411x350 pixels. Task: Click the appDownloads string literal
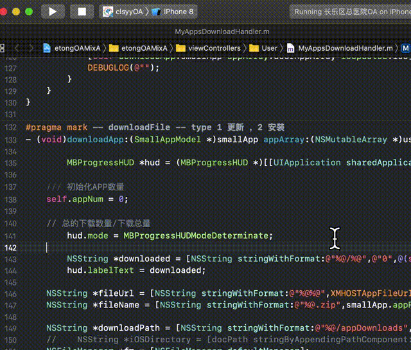pos(361,327)
